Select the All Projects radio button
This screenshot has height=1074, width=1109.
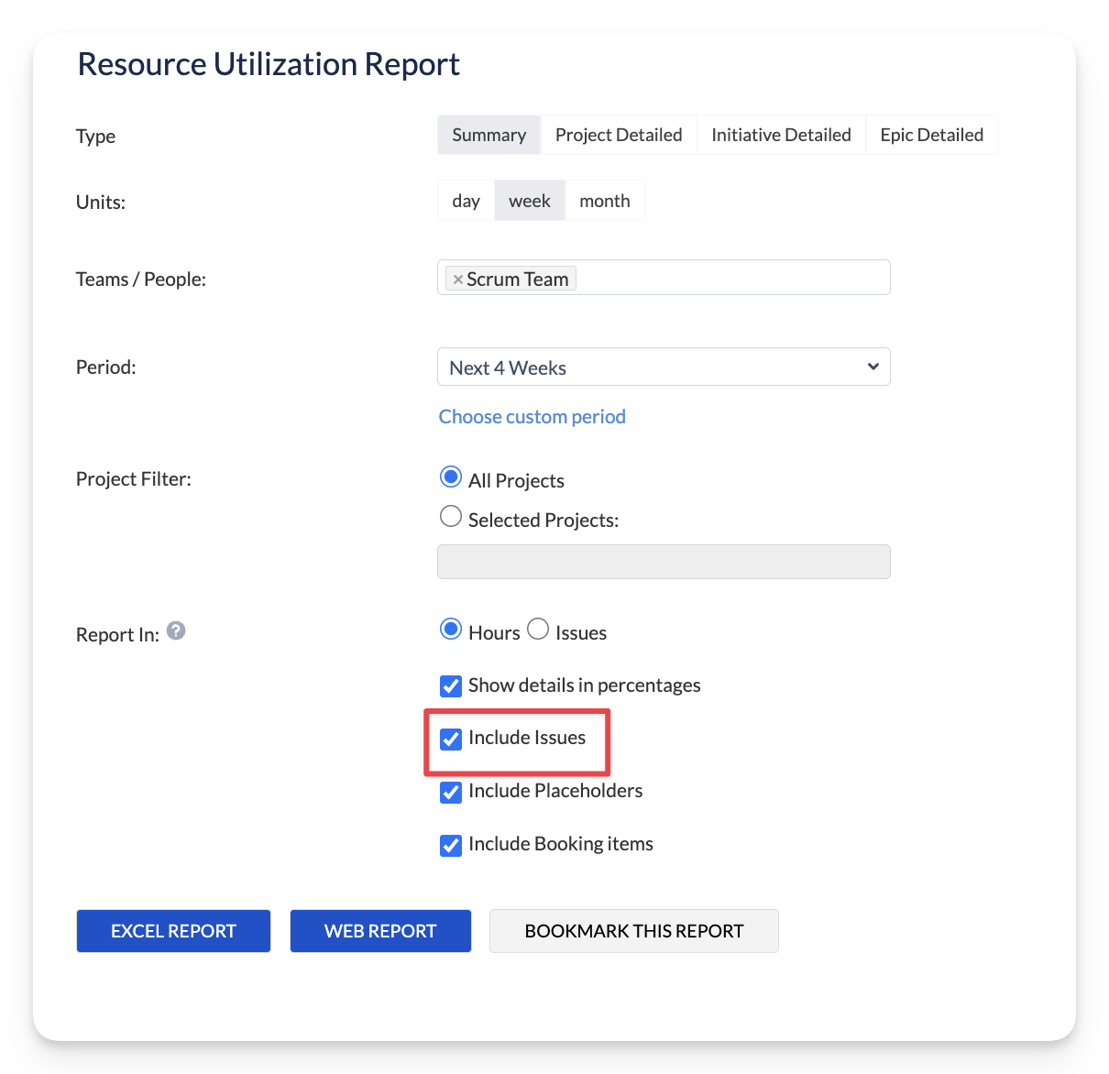(451, 477)
